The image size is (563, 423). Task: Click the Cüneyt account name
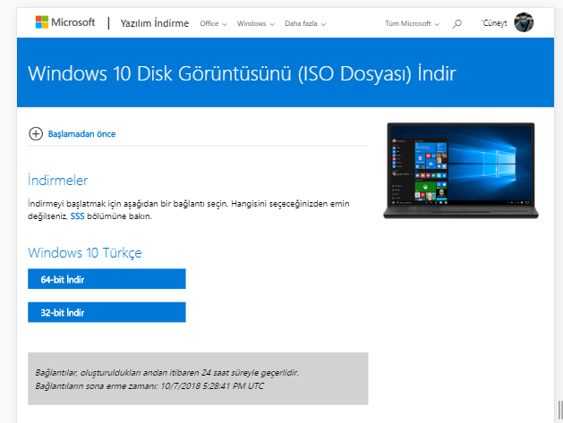click(493, 23)
